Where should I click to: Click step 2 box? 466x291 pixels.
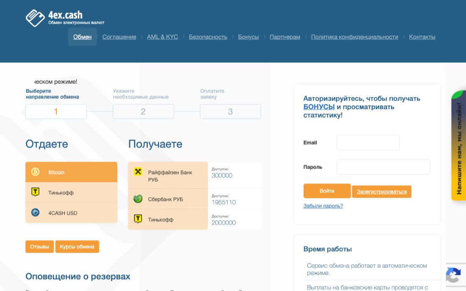point(143,111)
